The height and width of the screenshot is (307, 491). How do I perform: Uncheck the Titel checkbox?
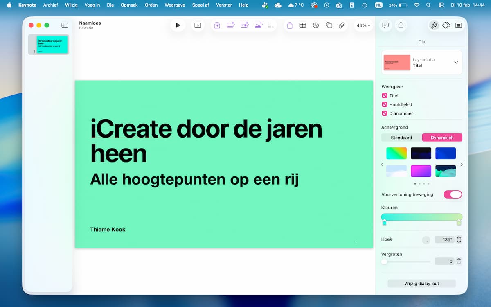pyautogui.click(x=385, y=95)
